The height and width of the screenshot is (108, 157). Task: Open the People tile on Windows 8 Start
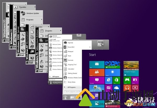click(x=97, y=73)
